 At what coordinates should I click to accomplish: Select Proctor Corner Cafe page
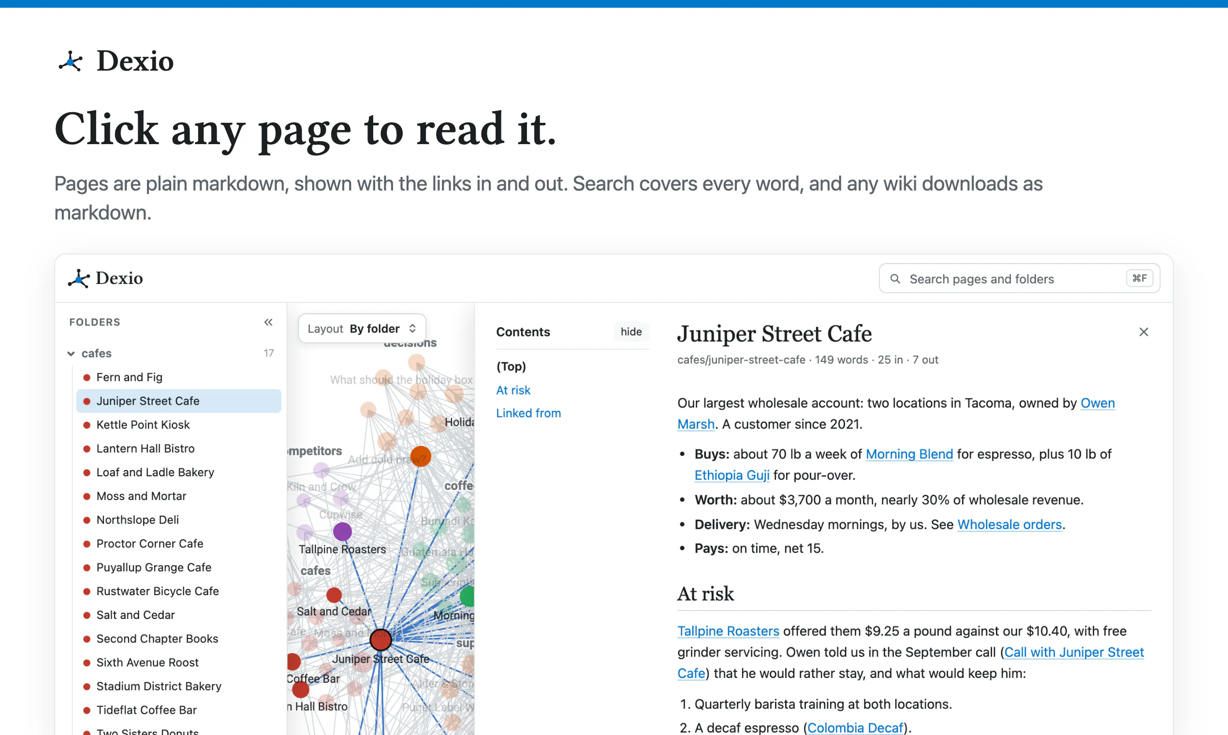coord(178,544)
